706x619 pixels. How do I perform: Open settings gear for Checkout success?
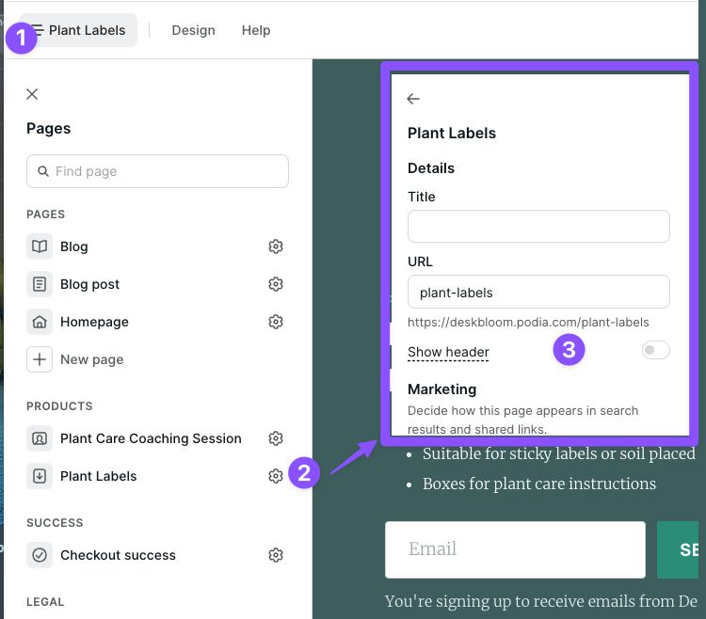point(276,555)
